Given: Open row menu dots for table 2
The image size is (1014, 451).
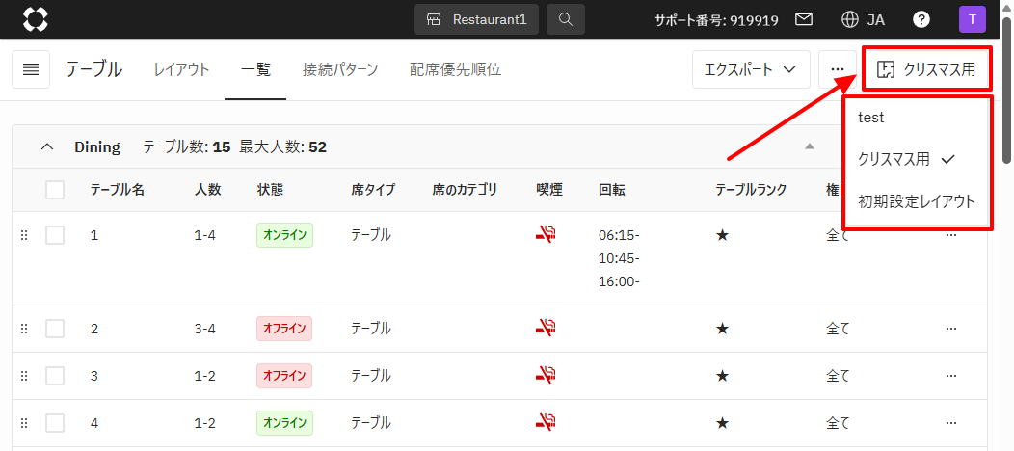Looking at the screenshot, I should point(951,329).
